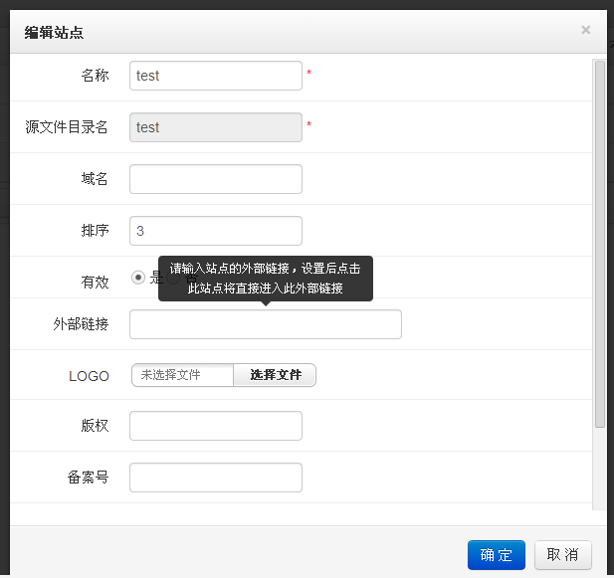This screenshot has width=614, height=578.
Task: Click the dialog's vertical scrollbar thumb
Action: pos(599,244)
